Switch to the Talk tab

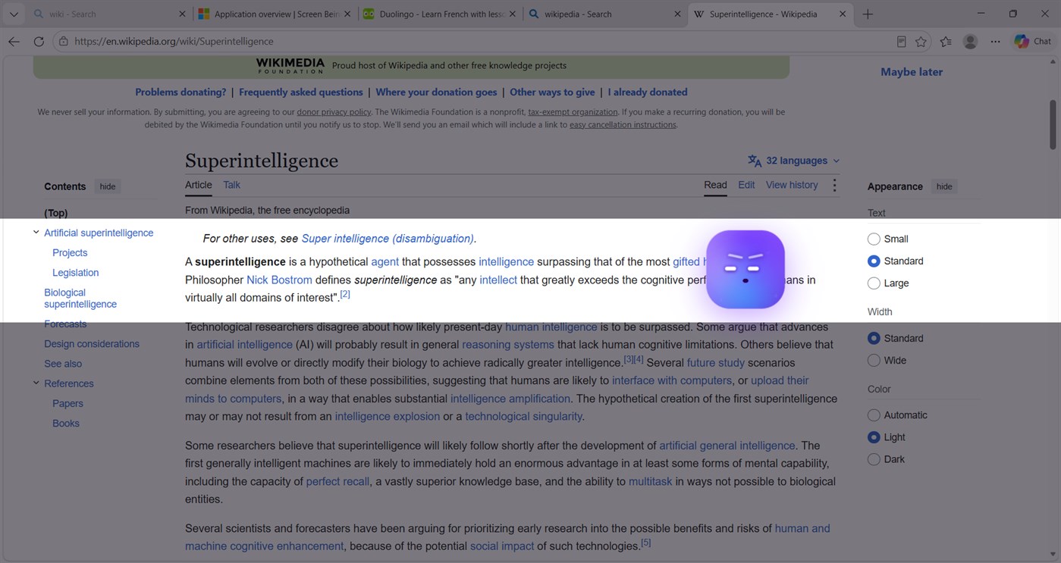tap(231, 185)
